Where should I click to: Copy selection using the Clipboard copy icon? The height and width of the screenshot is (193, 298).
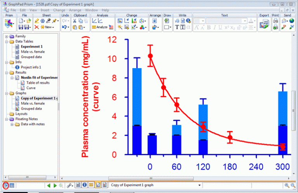pyautogui.click(x=81, y=21)
